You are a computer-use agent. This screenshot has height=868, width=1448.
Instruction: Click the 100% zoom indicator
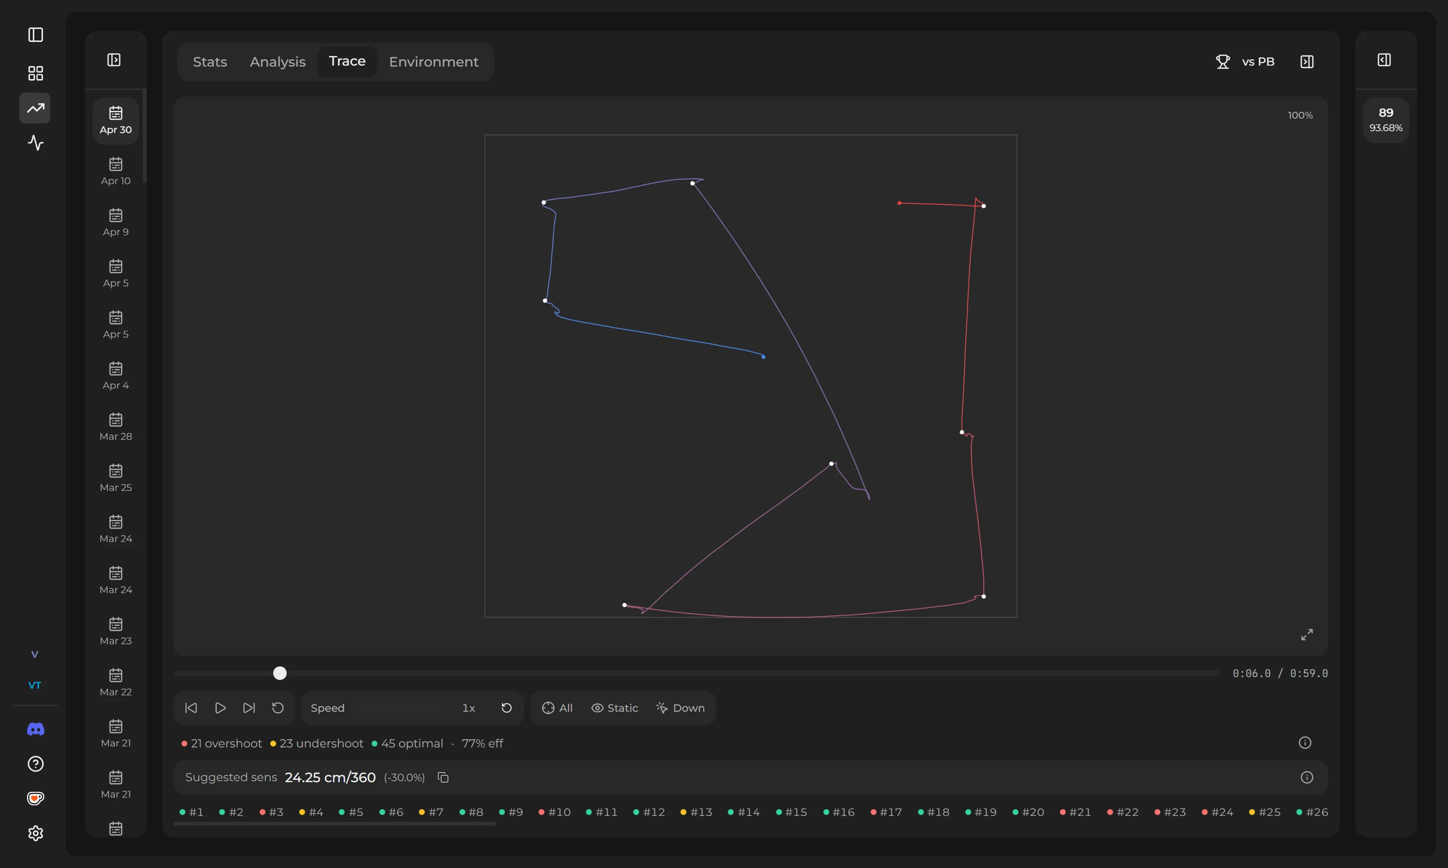pos(1300,115)
